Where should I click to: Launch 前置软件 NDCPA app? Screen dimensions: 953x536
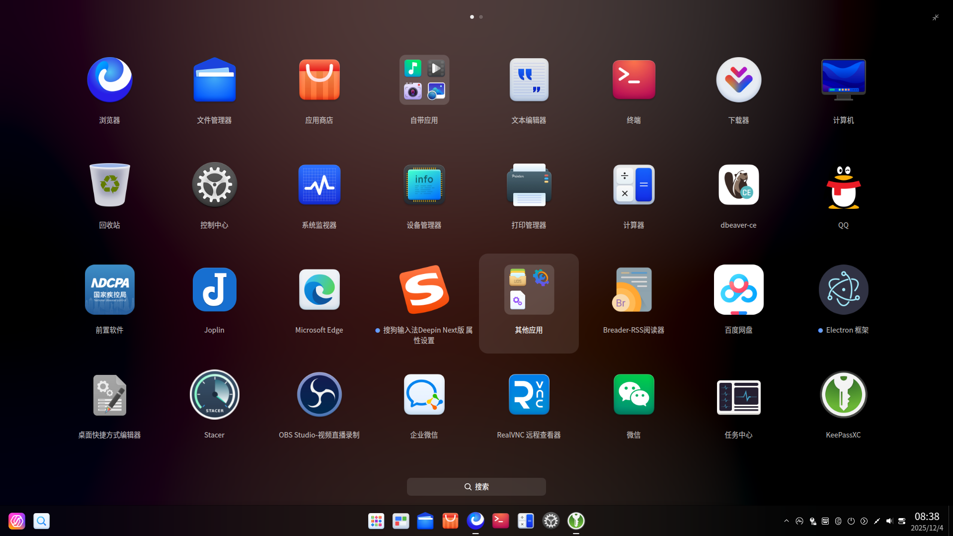point(109,290)
